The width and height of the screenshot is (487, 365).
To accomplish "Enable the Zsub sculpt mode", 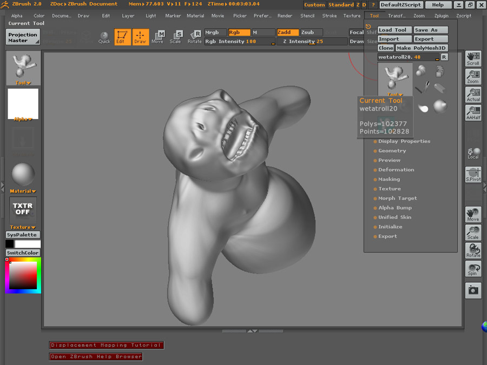I will click(x=311, y=32).
